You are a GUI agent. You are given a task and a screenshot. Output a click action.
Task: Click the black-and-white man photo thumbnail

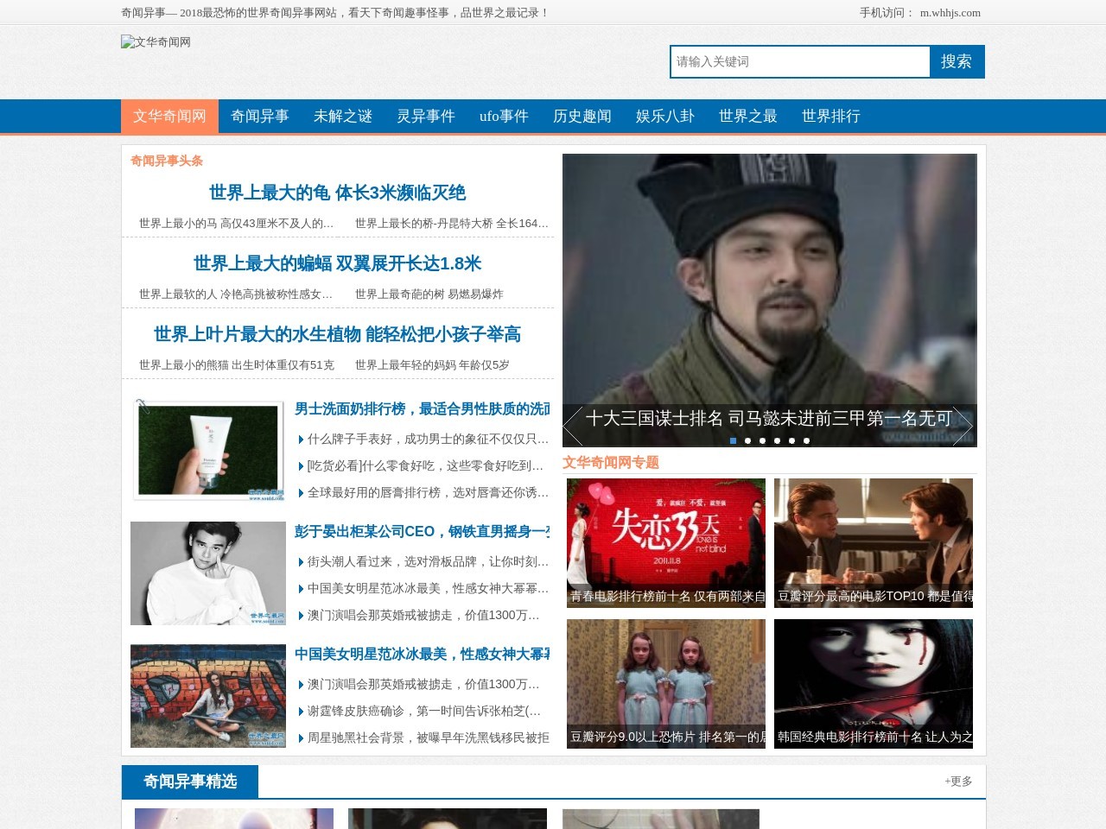(x=208, y=573)
